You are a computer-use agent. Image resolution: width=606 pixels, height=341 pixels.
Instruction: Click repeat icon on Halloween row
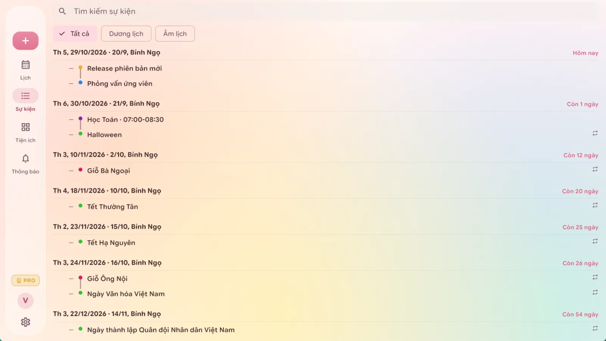(595, 133)
